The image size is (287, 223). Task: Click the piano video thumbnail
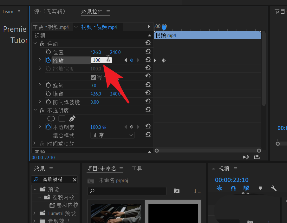[x=116, y=213]
